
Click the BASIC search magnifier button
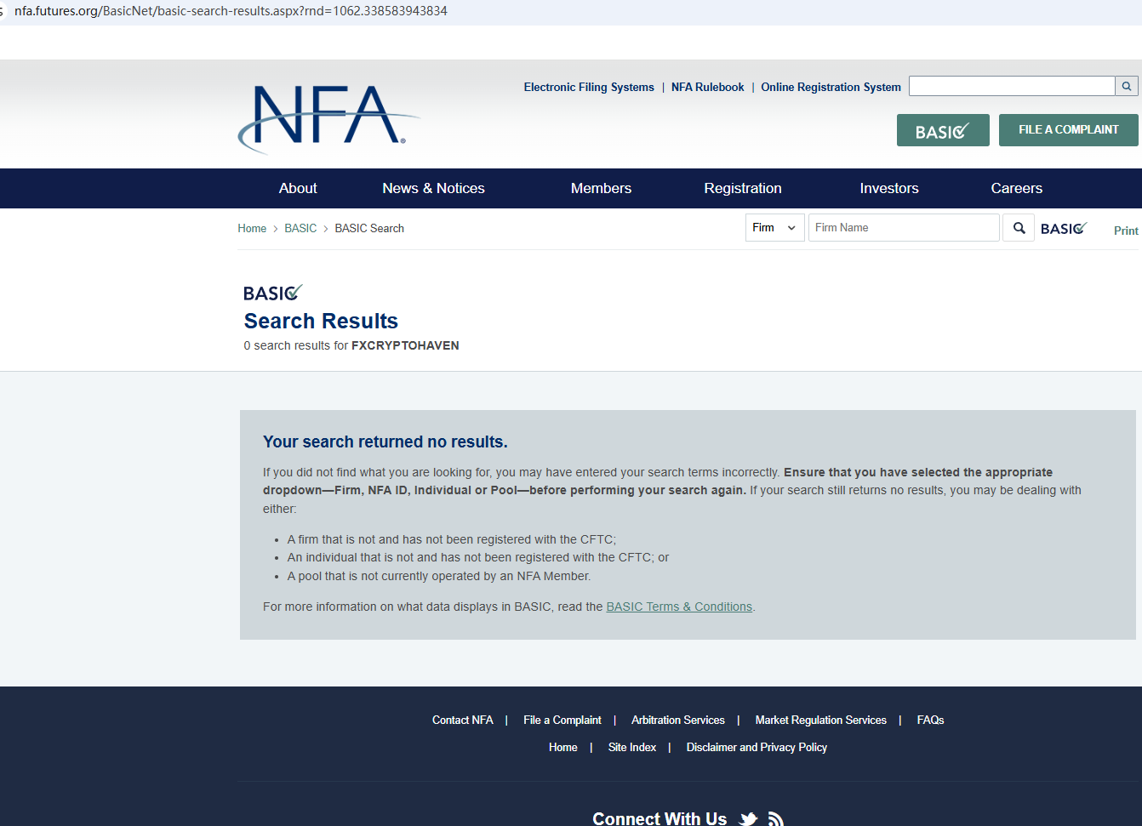[x=1019, y=228]
